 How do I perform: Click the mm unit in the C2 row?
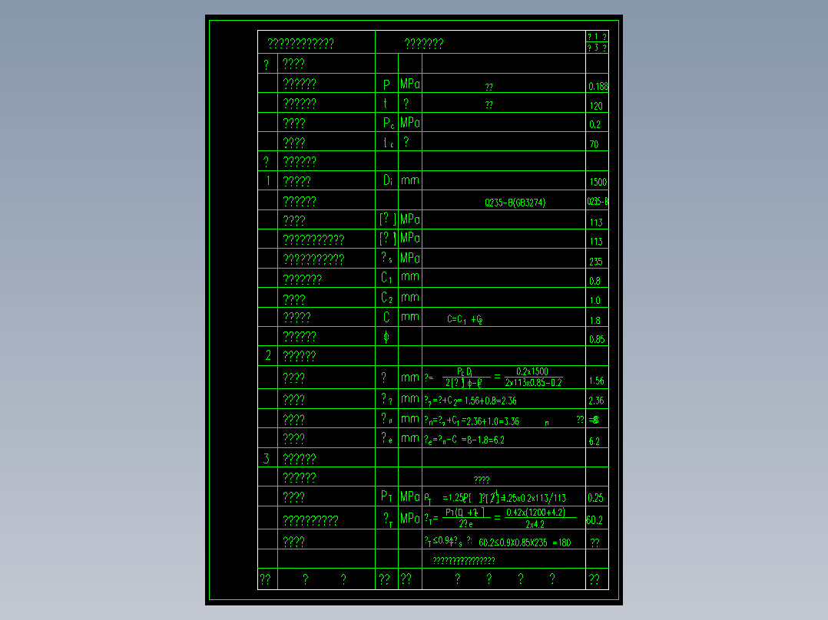tap(410, 297)
